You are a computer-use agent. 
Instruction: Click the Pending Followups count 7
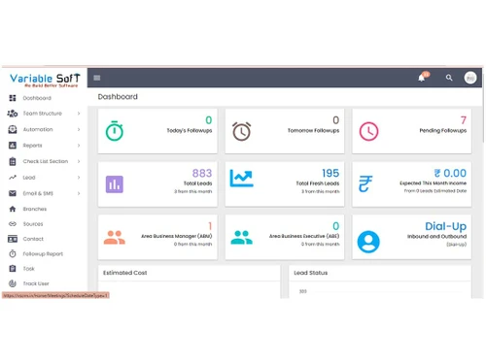[x=464, y=120]
